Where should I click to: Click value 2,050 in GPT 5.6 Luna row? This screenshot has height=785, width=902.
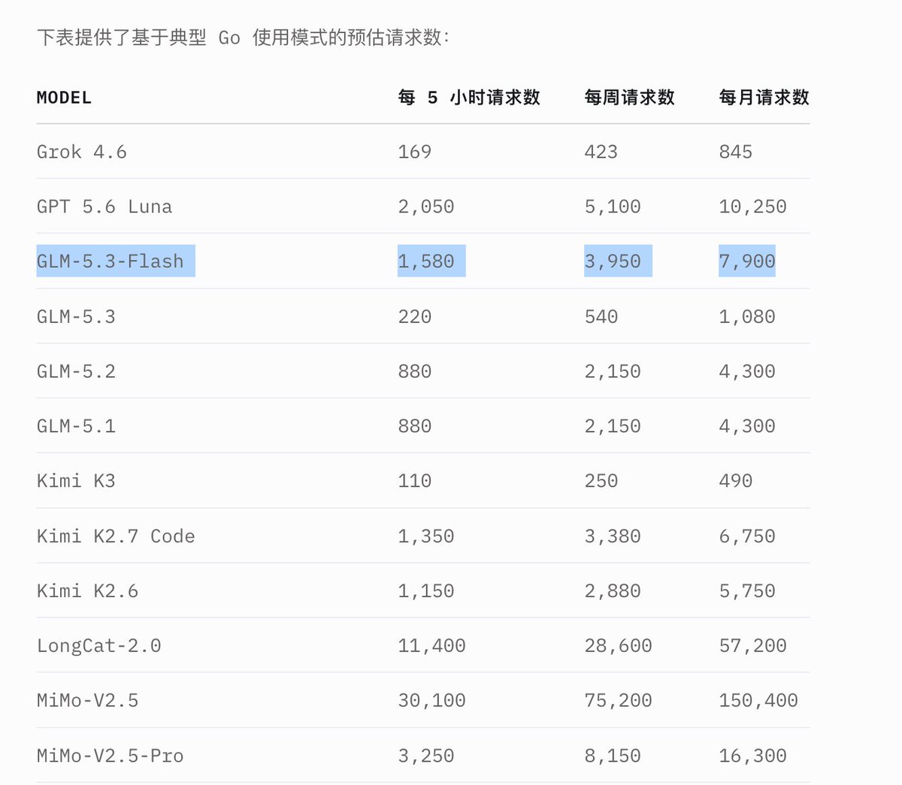(x=425, y=207)
